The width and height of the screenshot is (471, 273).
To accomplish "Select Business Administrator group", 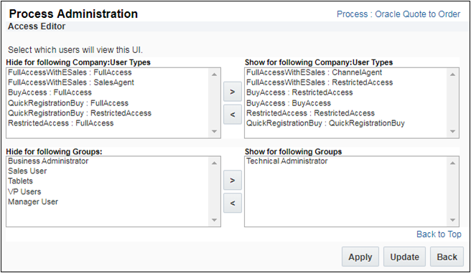I will click(48, 161).
